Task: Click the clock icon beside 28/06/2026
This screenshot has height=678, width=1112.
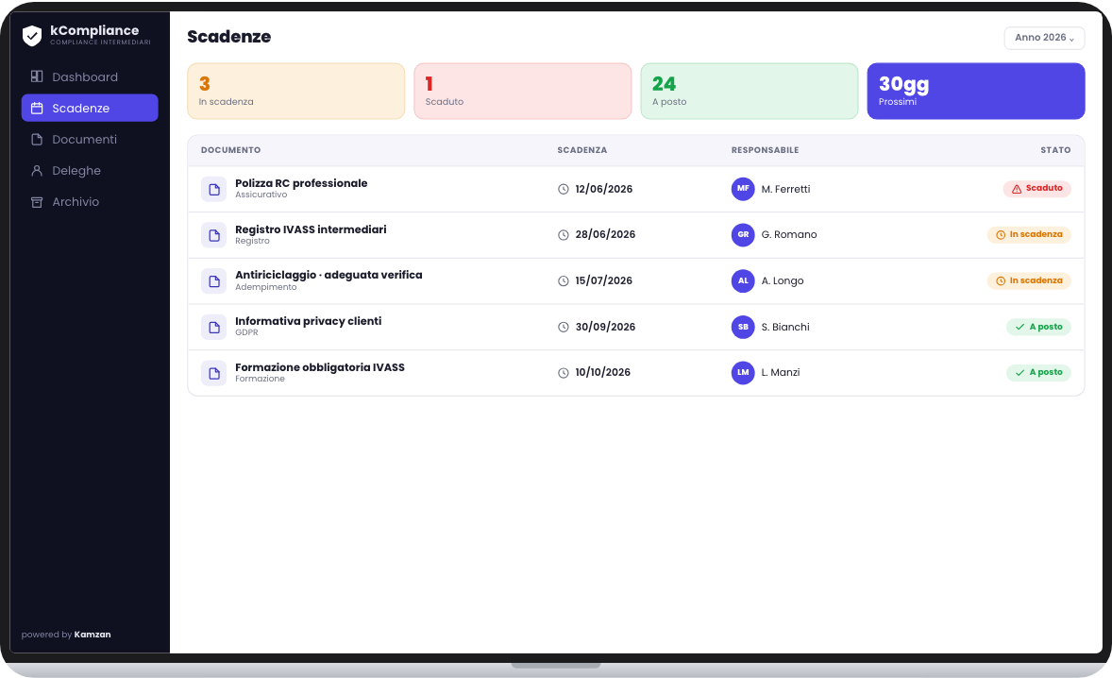Action: pyautogui.click(x=564, y=235)
